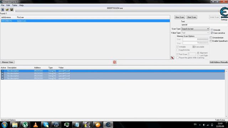Click Add Address Manually button

(218, 62)
